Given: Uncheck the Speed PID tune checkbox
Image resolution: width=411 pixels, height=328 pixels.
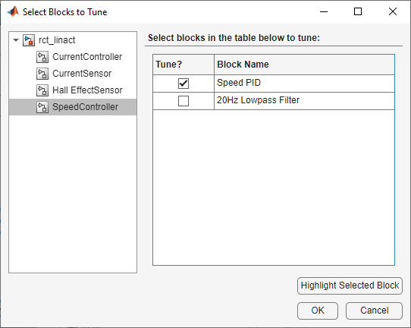Looking at the screenshot, I should point(184,84).
